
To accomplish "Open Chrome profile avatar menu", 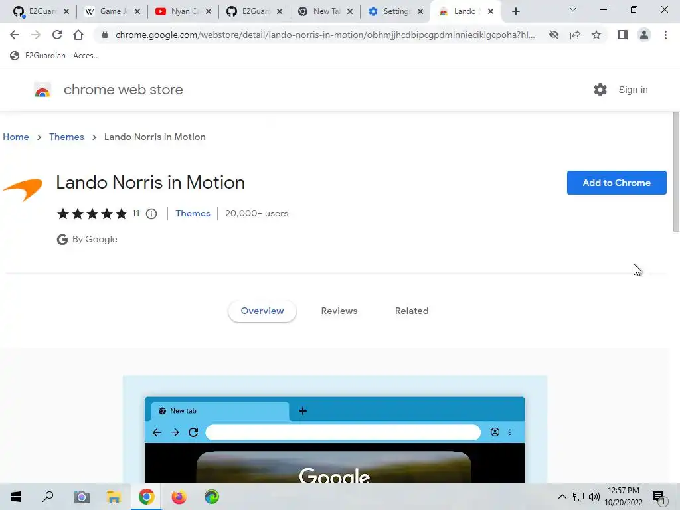I will point(644,35).
